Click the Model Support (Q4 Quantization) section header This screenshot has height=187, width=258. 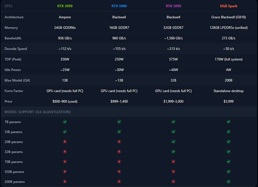point(38,112)
